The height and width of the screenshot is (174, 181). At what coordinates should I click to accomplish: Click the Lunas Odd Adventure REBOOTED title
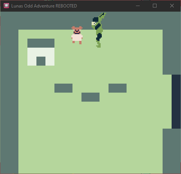point(44,6)
